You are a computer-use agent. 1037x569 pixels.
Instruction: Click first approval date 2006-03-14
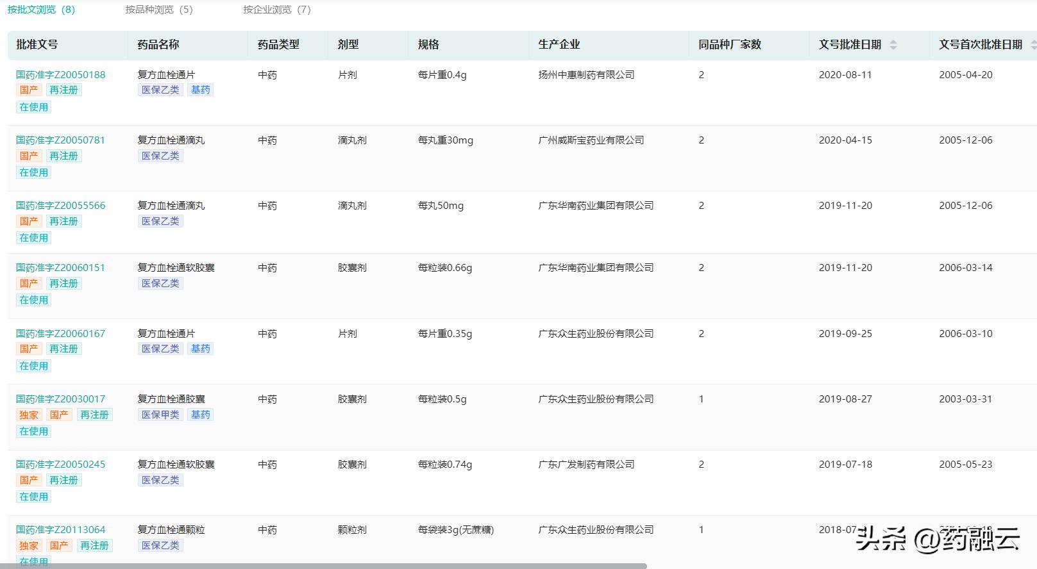[x=966, y=267]
